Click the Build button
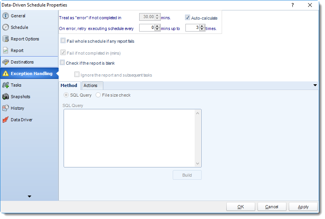The image size is (325, 219). click(x=187, y=175)
